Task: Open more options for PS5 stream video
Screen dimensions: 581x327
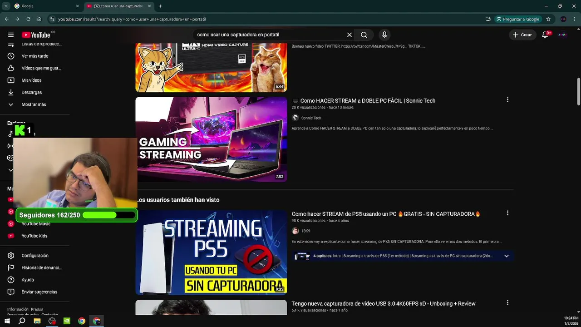Action: click(x=507, y=213)
